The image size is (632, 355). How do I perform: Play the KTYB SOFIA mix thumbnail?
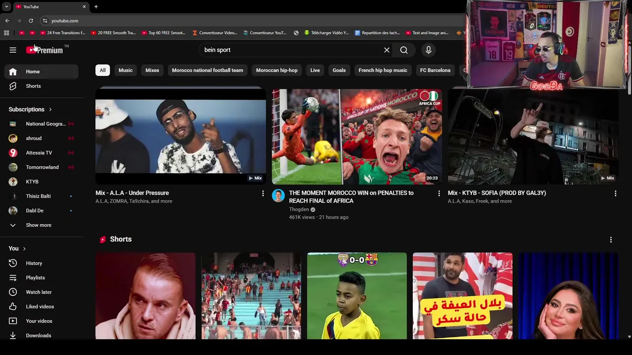pos(533,137)
